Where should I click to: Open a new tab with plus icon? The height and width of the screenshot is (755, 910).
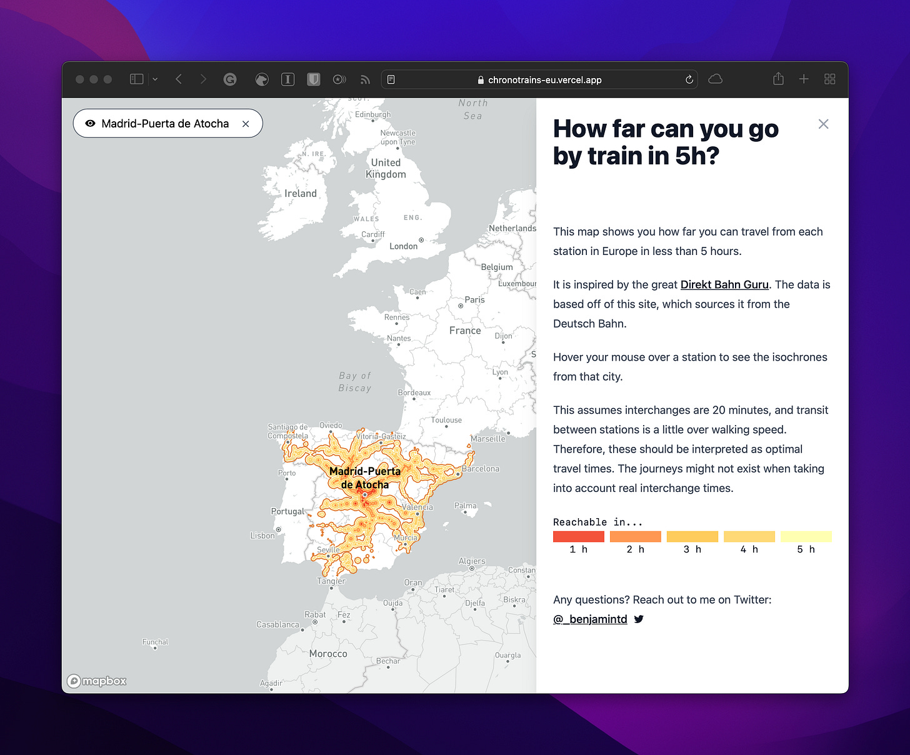[804, 79]
